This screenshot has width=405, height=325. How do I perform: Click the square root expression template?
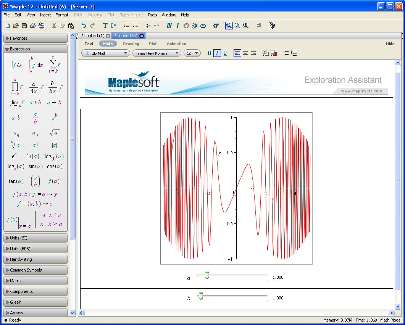pos(54,133)
